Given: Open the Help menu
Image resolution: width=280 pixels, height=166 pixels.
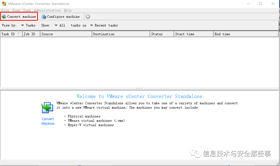Looking at the screenshot, I should (68, 10).
